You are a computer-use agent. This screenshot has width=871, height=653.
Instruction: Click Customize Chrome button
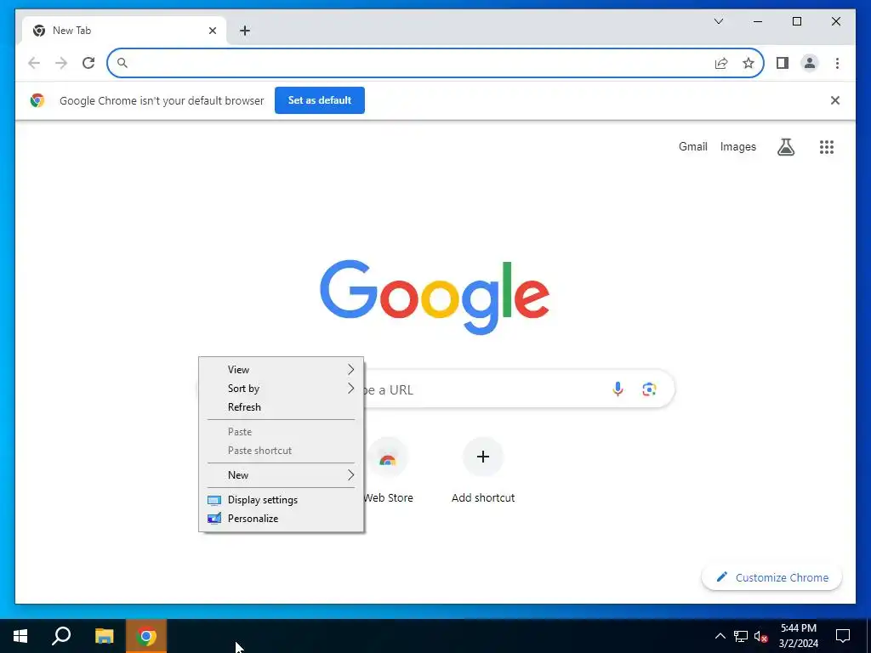pyautogui.click(x=772, y=577)
